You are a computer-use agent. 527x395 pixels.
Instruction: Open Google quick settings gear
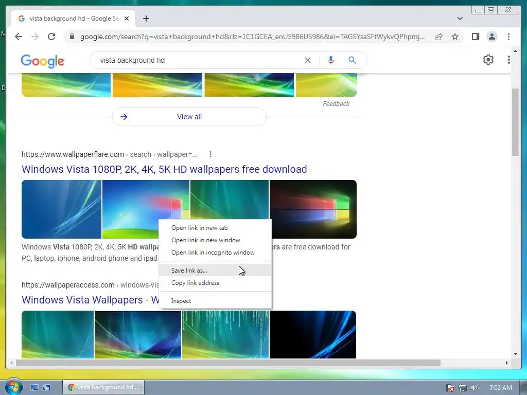point(488,60)
